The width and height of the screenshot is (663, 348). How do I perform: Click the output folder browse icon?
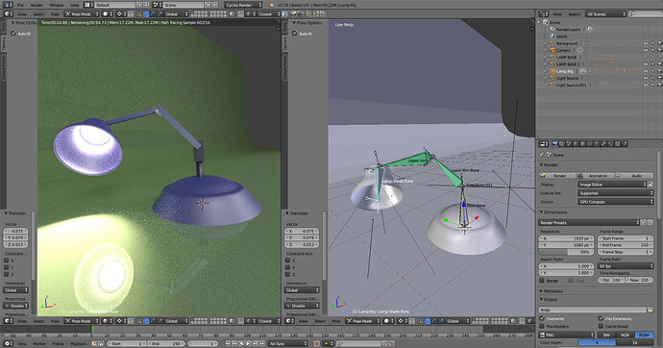pyautogui.click(x=651, y=310)
